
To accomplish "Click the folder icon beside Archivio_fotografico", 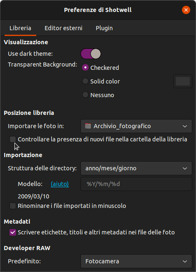I will (88, 126).
